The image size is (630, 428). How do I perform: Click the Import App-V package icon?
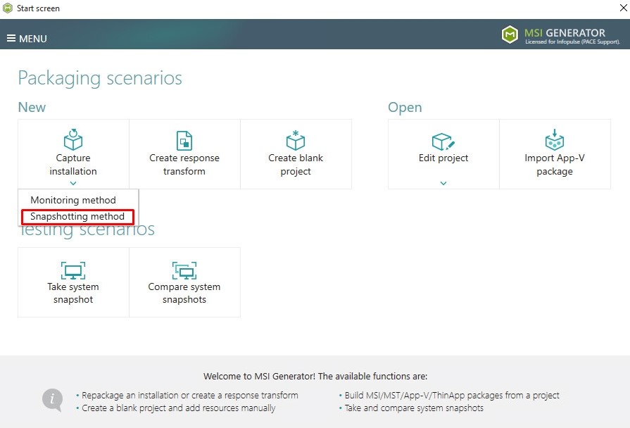(555, 139)
